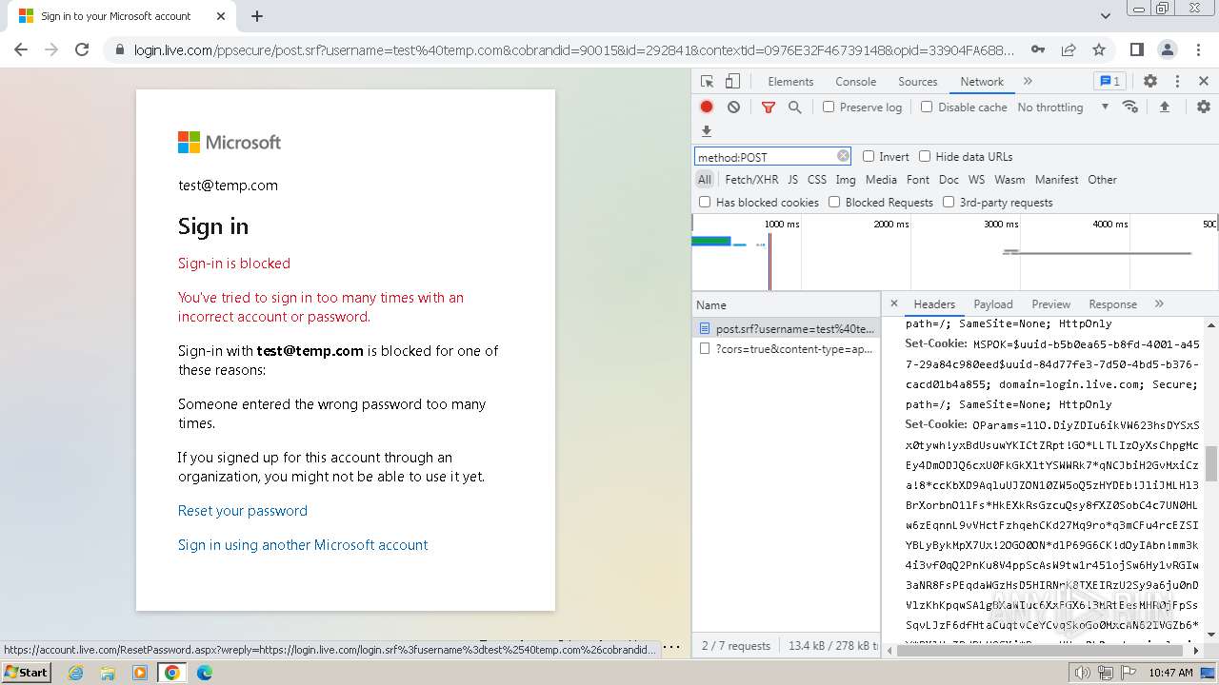The image size is (1219, 685).
Task: Switch to the Console panel
Action: tap(855, 82)
